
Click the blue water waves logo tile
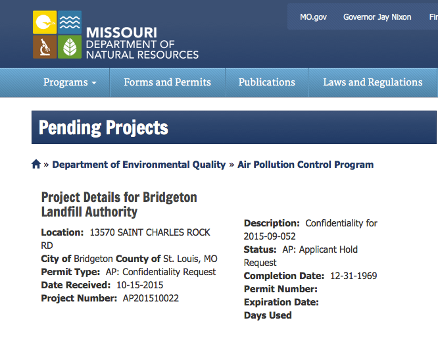pos(68,22)
